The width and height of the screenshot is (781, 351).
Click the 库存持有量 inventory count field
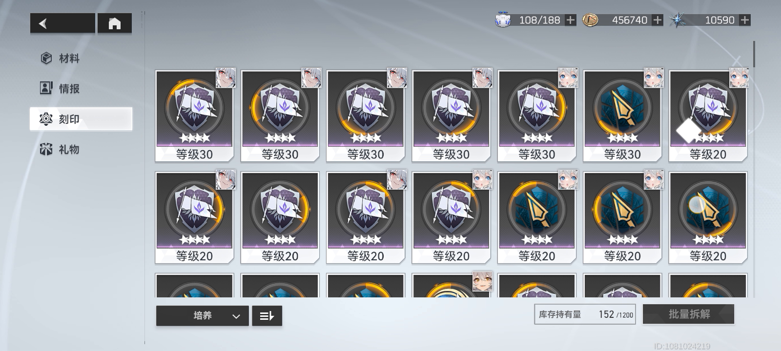[585, 314]
